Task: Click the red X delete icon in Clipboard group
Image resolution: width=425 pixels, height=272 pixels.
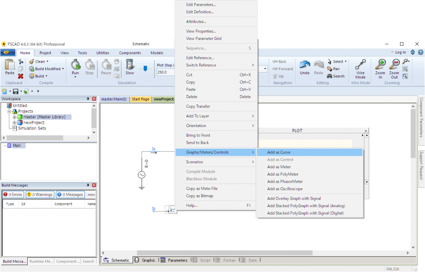Action: (21, 76)
